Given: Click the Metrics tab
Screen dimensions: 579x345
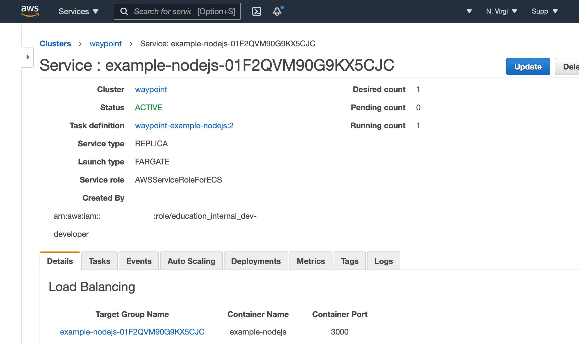Looking at the screenshot, I should [x=311, y=261].
